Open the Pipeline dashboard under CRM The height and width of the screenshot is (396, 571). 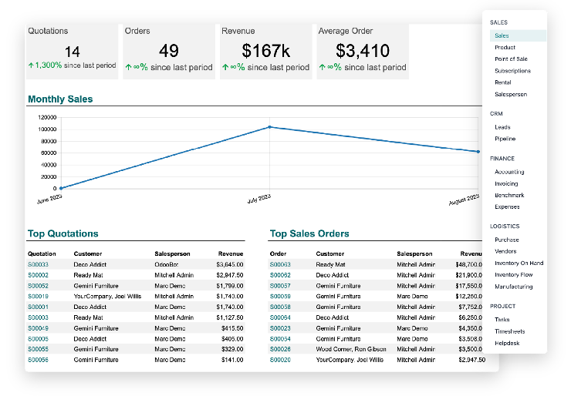pyautogui.click(x=505, y=139)
